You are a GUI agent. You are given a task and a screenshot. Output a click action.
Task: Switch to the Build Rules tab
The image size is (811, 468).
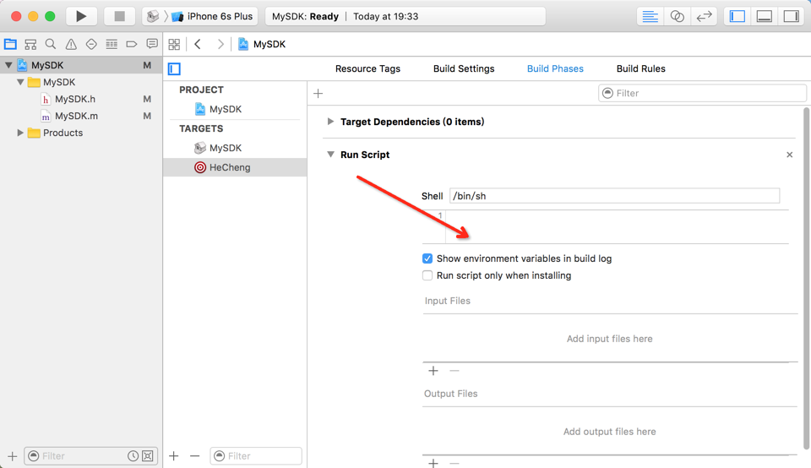coord(641,68)
